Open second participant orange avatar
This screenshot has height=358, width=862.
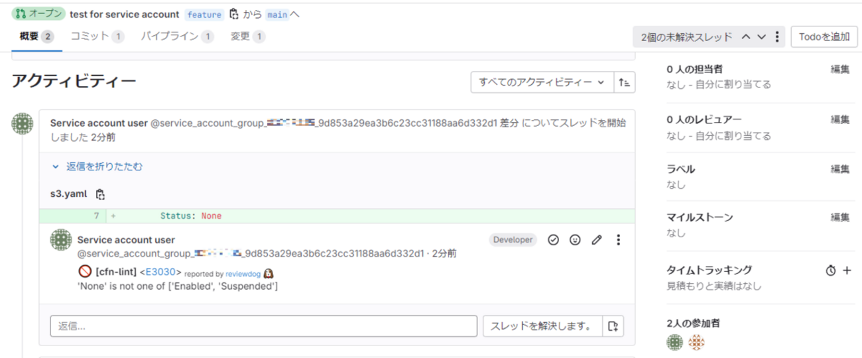(x=696, y=342)
